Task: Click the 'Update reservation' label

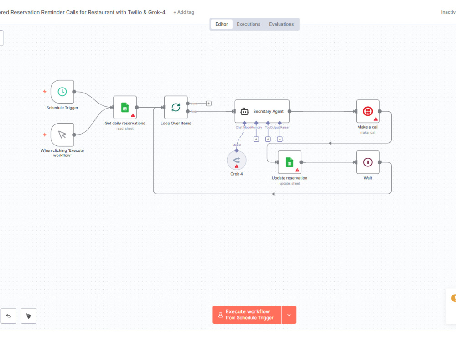Action: [x=290, y=178]
